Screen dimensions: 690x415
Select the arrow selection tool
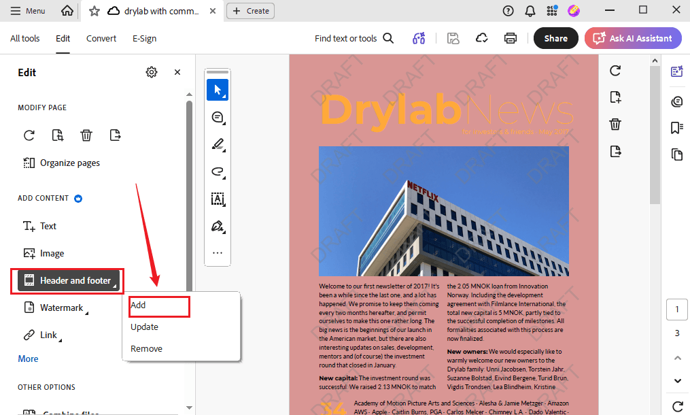[218, 90]
